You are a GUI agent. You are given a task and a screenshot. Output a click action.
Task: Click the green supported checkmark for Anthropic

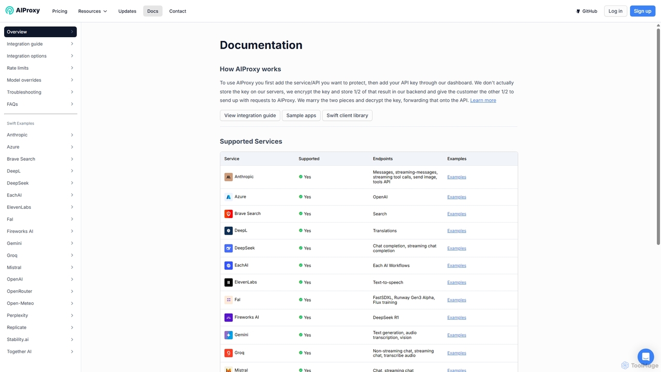point(301,177)
